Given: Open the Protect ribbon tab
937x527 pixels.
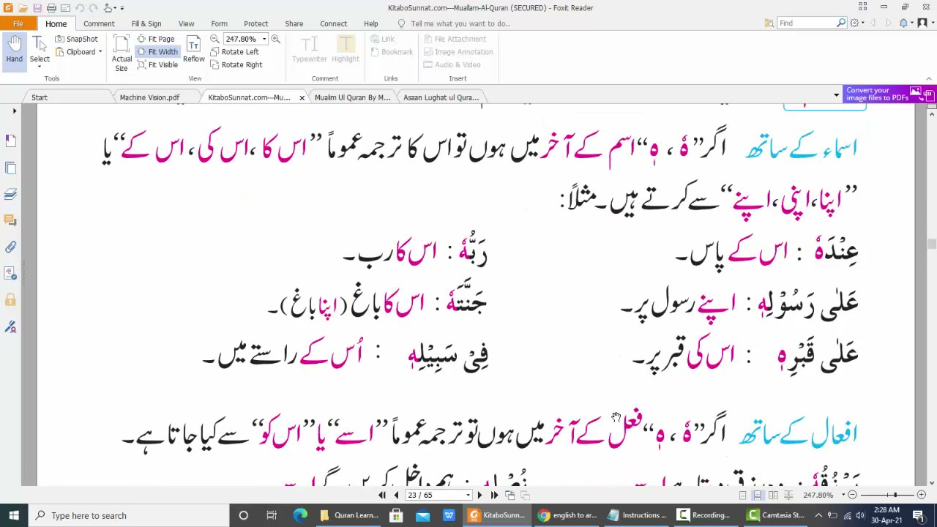Looking at the screenshot, I should point(255,23).
